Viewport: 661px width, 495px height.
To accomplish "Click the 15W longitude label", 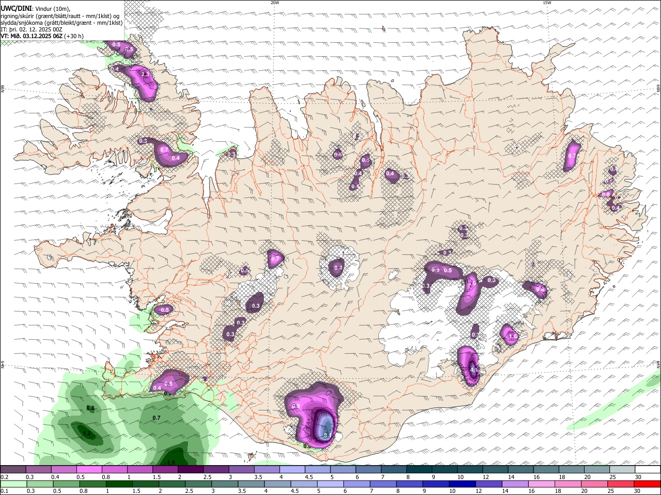I will [547, 3].
